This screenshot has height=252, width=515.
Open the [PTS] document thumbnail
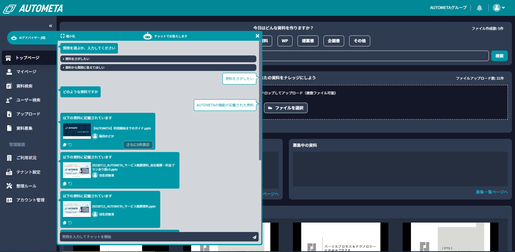(451, 237)
